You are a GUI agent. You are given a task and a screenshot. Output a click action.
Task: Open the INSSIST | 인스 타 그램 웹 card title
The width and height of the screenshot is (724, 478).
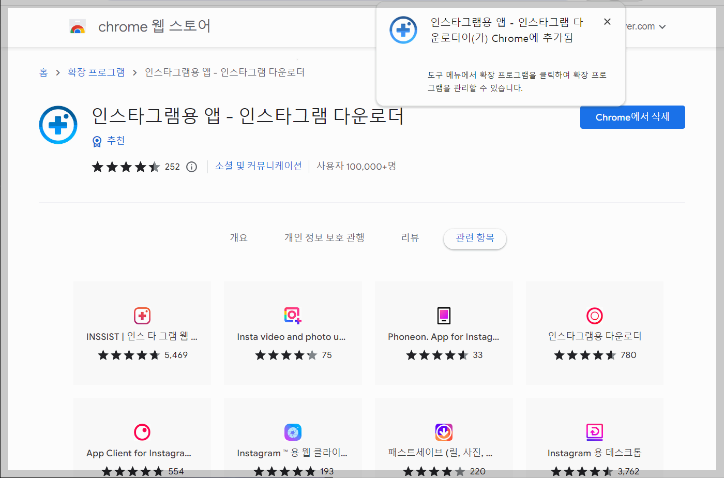coord(142,337)
